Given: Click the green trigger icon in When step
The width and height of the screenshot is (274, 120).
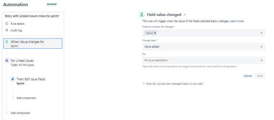Looking at the screenshot, I should 7,42.
